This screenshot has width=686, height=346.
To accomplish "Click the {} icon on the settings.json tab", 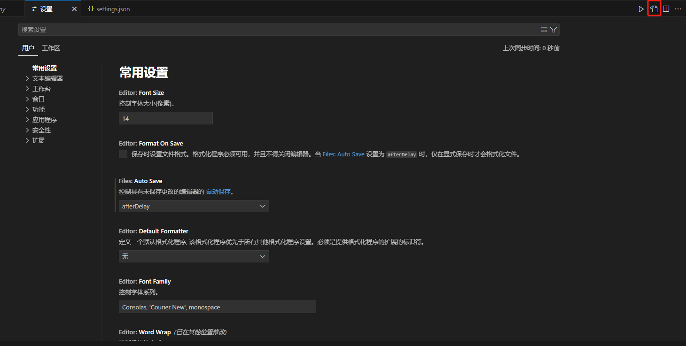I will [91, 8].
